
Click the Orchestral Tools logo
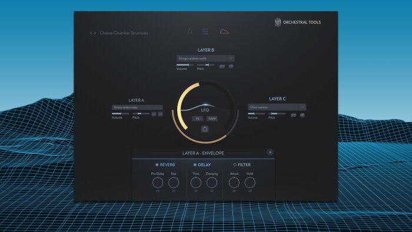[298, 22]
